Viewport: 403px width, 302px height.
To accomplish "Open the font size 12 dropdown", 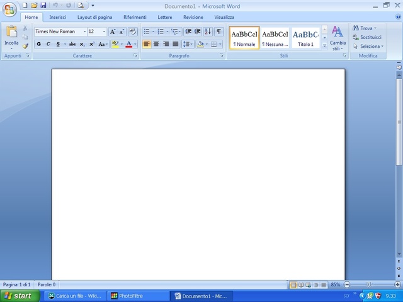I will coord(104,31).
